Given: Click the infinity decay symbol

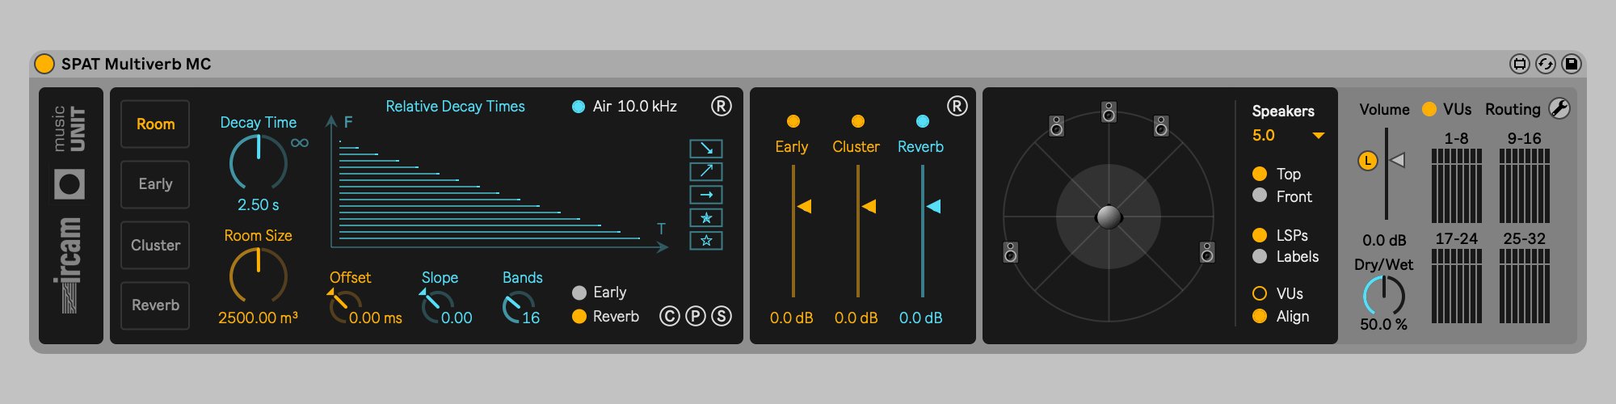Looking at the screenshot, I should [x=300, y=143].
